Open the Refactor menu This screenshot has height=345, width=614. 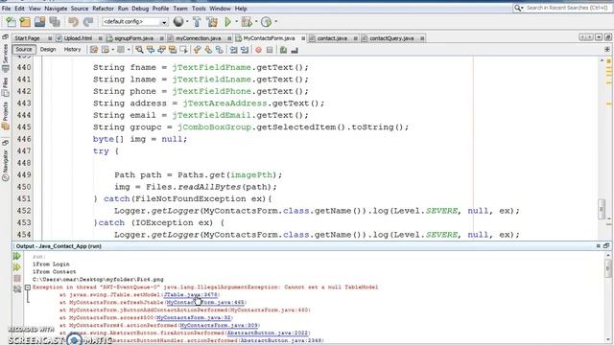point(103,9)
